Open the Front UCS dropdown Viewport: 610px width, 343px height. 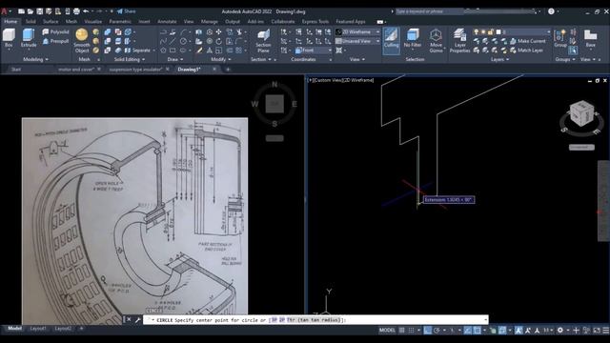coord(314,50)
